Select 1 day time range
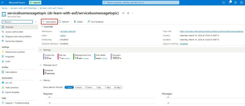 (x=99, y=87)
